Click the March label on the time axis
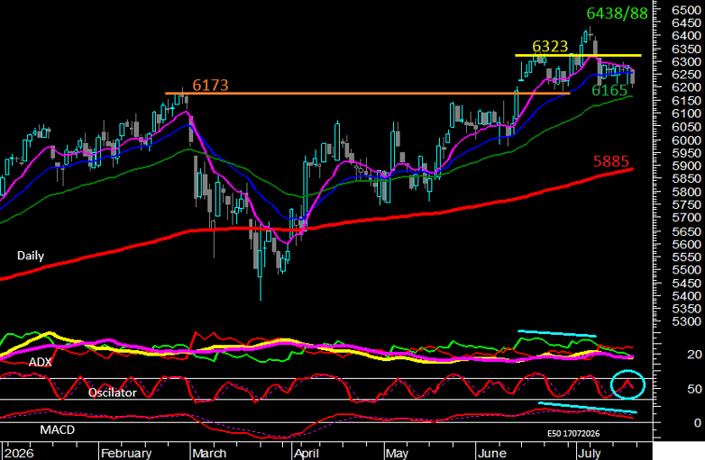 point(209,454)
